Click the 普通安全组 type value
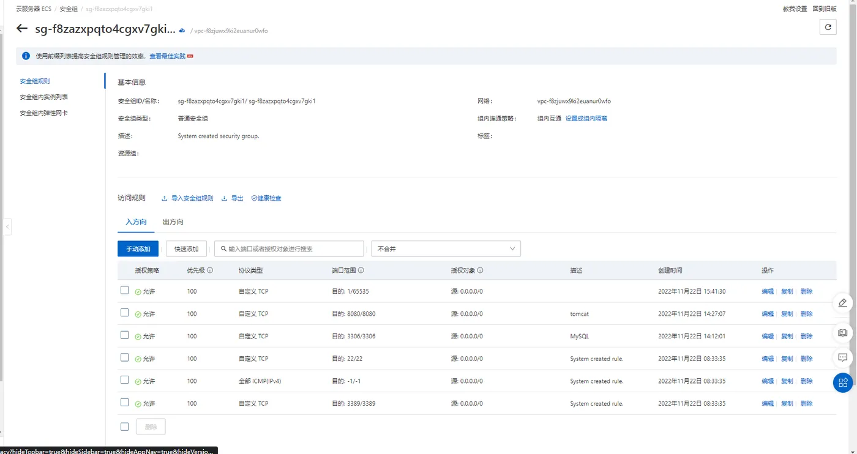Viewport: 857px width, 454px height. (x=193, y=119)
